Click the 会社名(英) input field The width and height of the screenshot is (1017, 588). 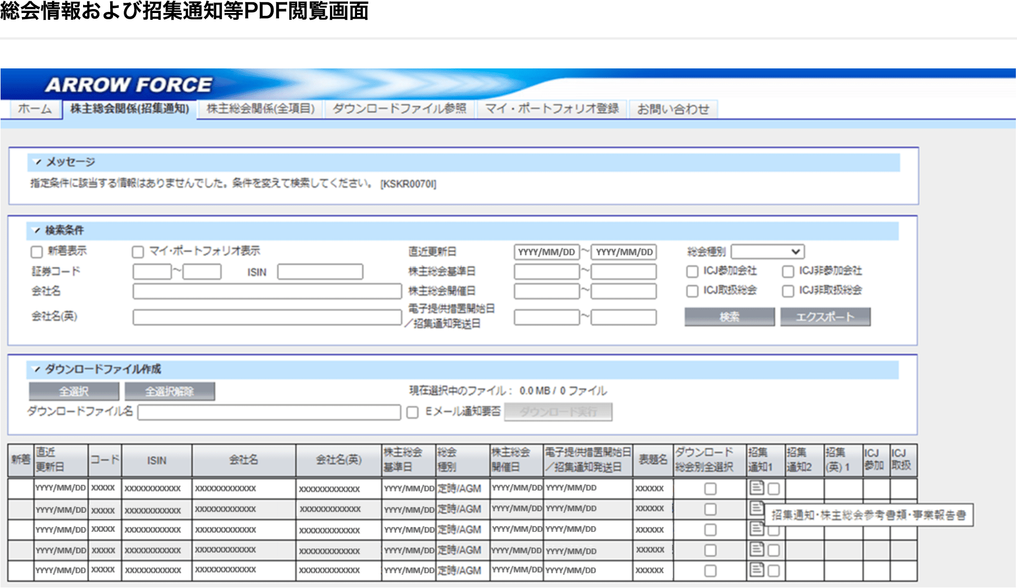point(267,317)
